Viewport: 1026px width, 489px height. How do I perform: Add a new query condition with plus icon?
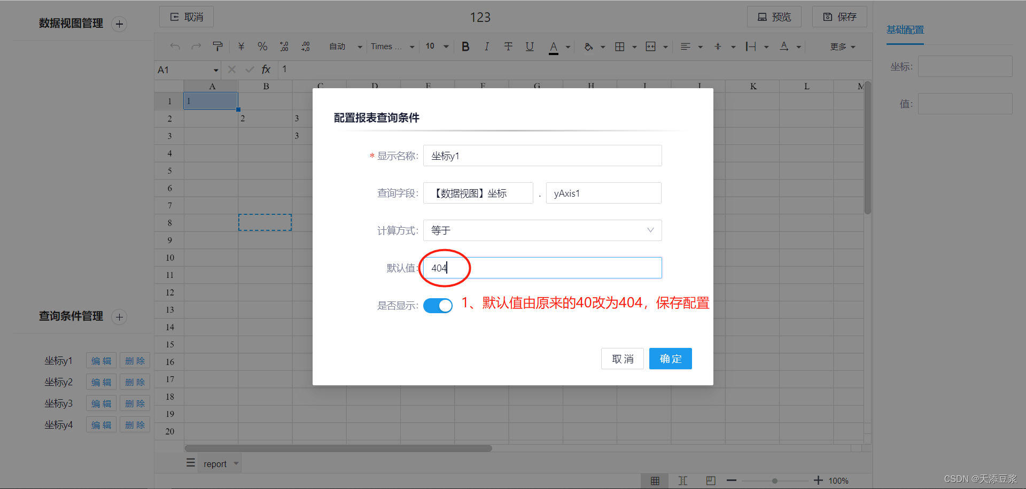pyautogui.click(x=119, y=317)
